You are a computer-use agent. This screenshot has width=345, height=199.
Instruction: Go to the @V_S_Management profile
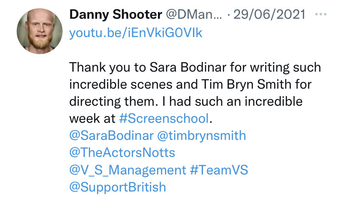127,170
